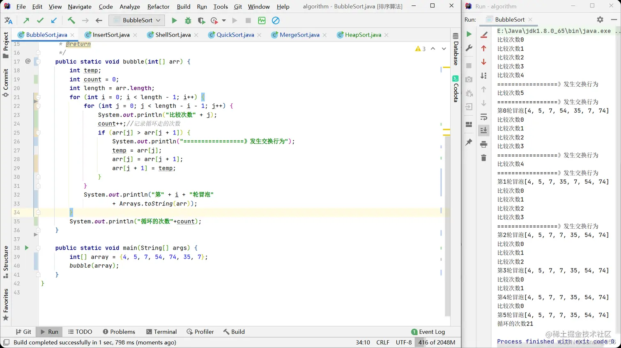Print the console output

(484, 144)
